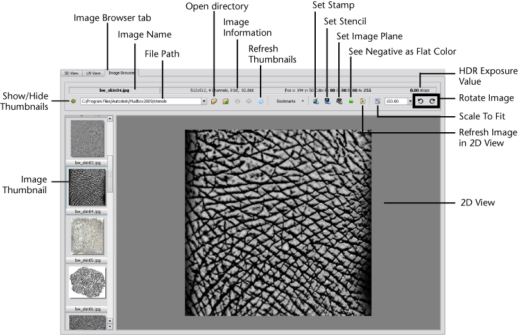Click the Refresh Thumbnails icon
Image resolution: width=518 pixels, height=335 pixels.
(261, 101)
